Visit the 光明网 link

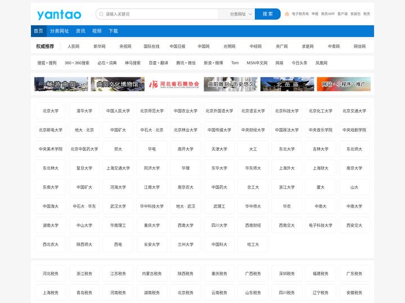[229, 47]
